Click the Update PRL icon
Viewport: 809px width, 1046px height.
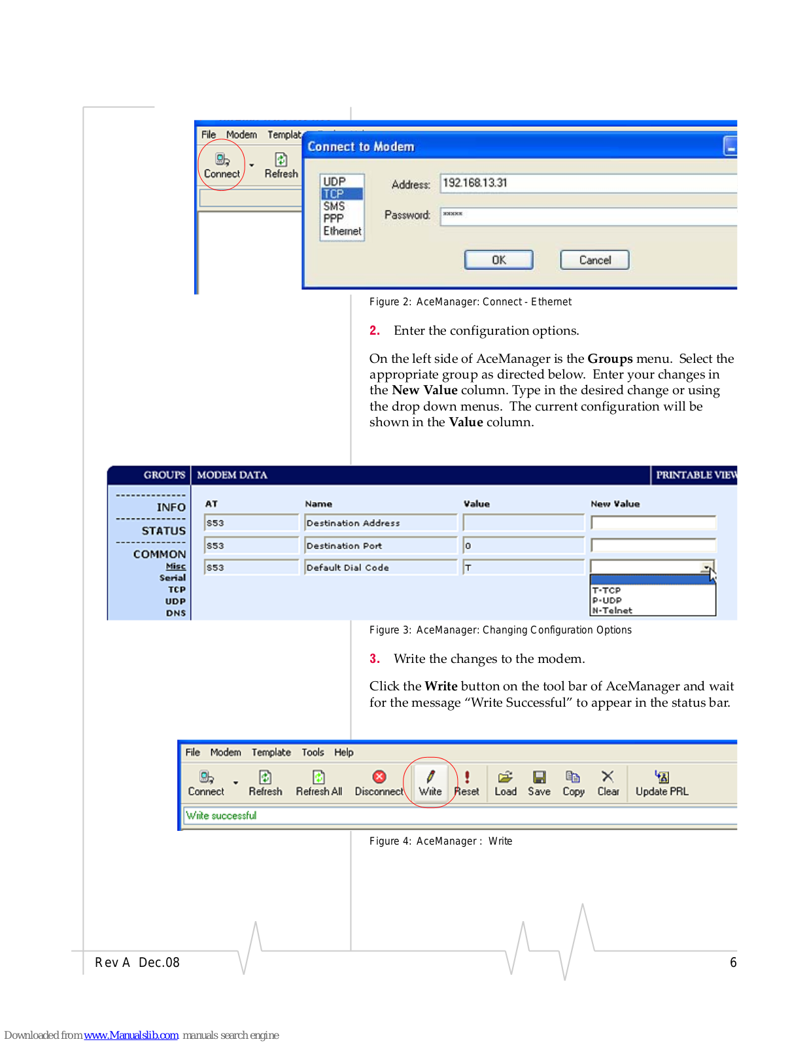662,783
